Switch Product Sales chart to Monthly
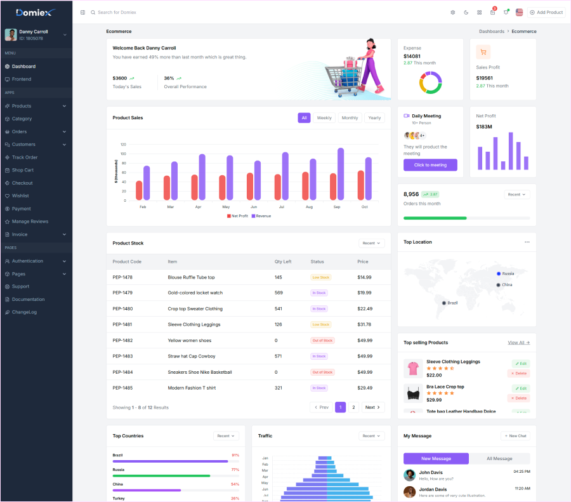This screenshot has height=502, width=571. pos(351,117)
